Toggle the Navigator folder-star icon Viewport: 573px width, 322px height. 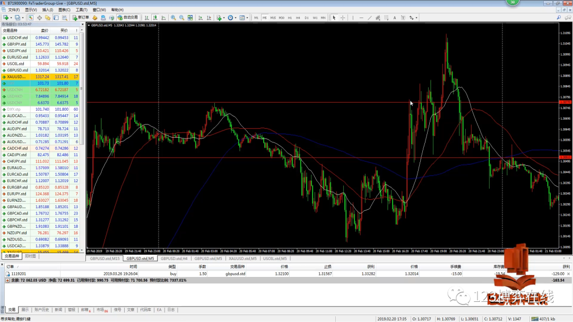48,17
